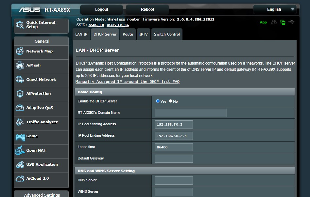Click the Lease time input field

(x=174, y=147)
